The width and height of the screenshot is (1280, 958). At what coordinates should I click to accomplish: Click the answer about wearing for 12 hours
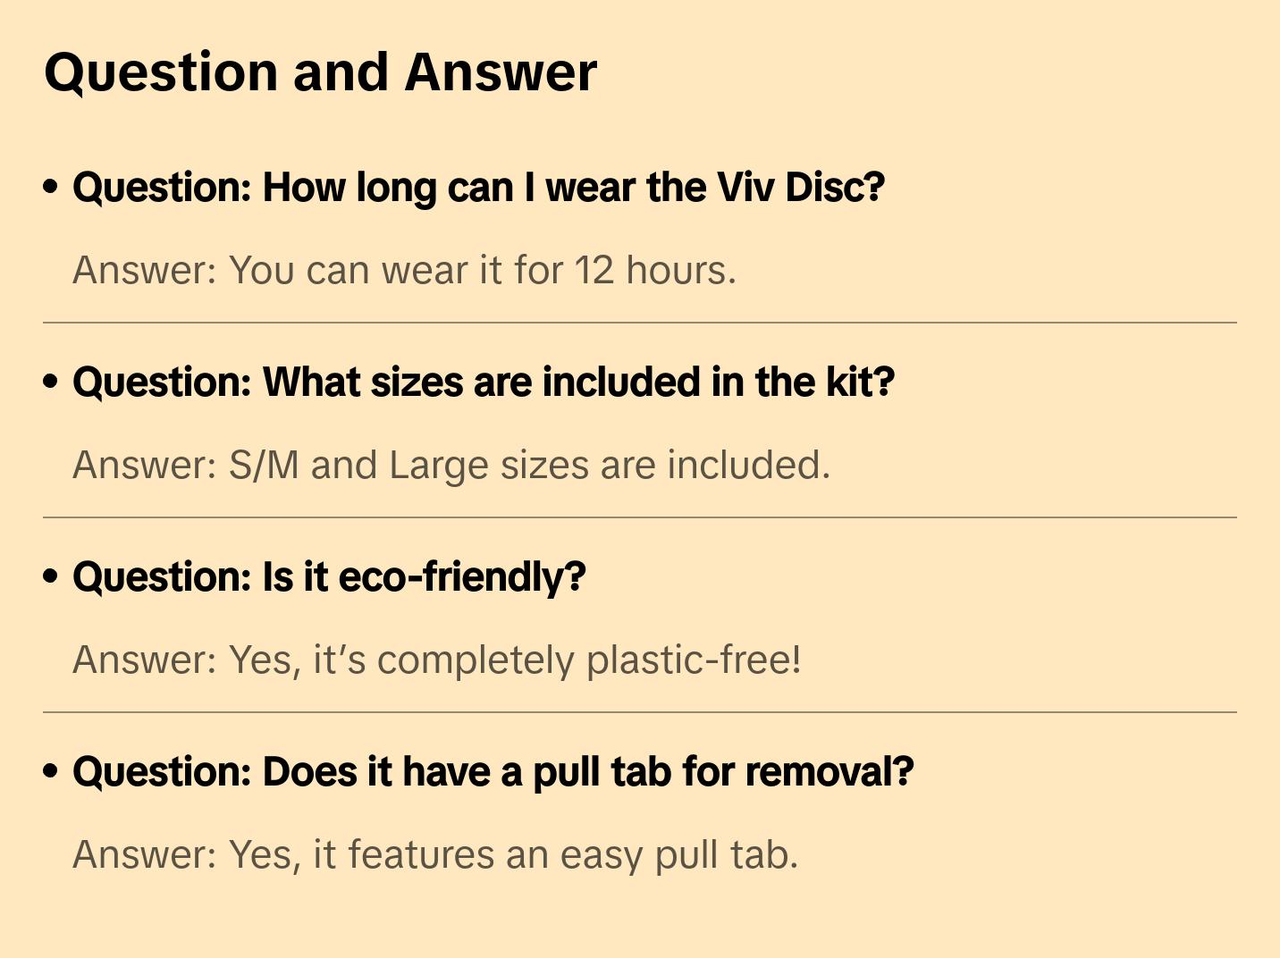click(404, 270)
